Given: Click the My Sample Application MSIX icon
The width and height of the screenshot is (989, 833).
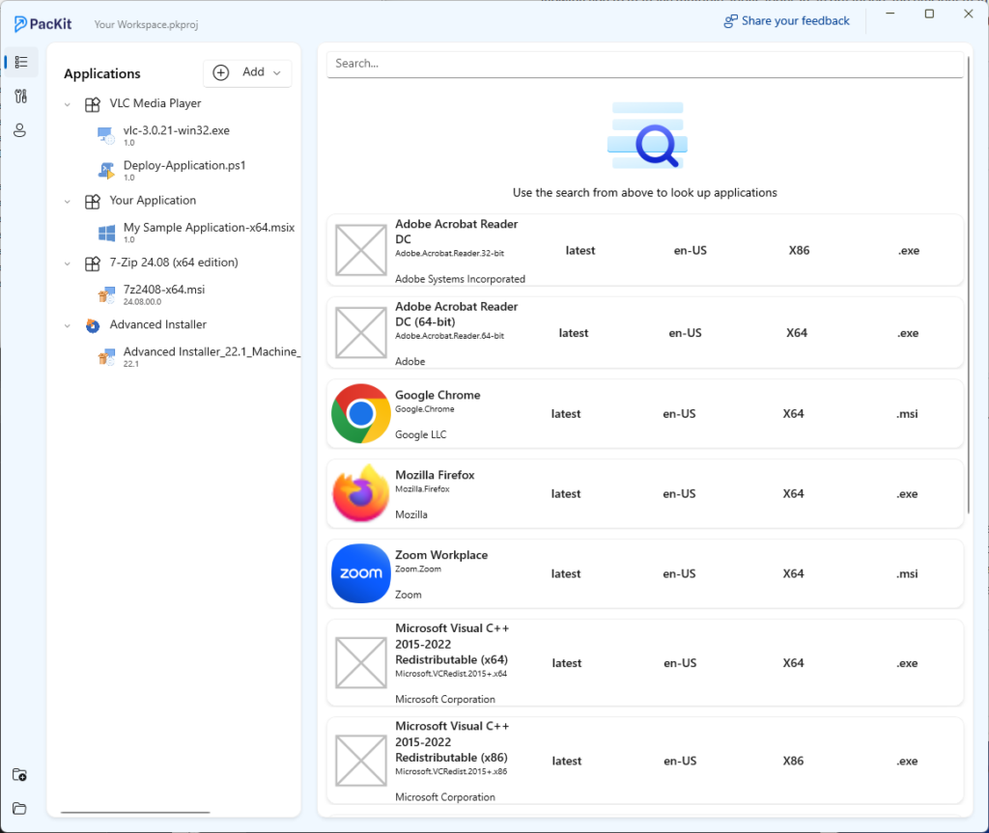Looking at the screenshot, I should (x=105, y=232).
